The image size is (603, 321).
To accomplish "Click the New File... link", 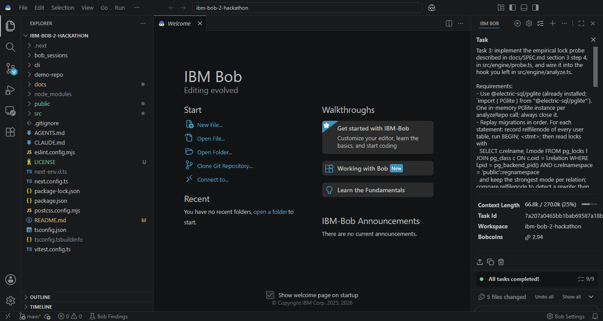I will (210, 125).
